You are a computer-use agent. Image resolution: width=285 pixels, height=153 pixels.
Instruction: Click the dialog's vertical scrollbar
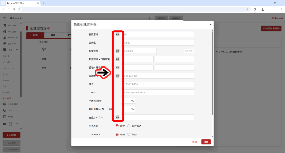(x=213, y=72)
